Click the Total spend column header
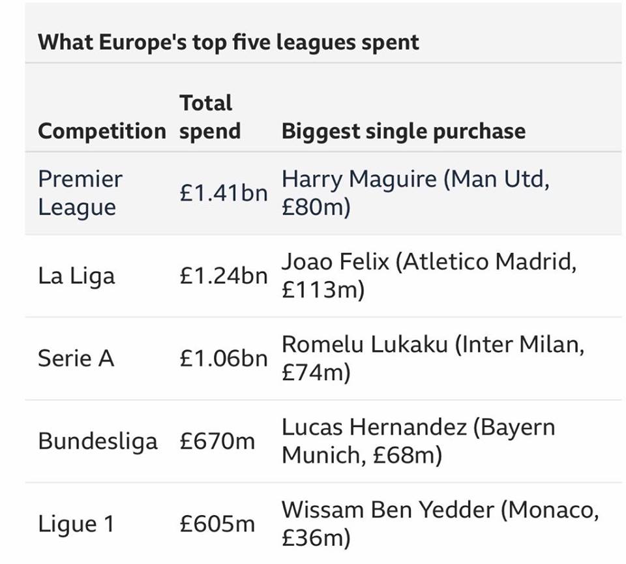Screen dimensions: 626x564 click(x=210, y=117)
